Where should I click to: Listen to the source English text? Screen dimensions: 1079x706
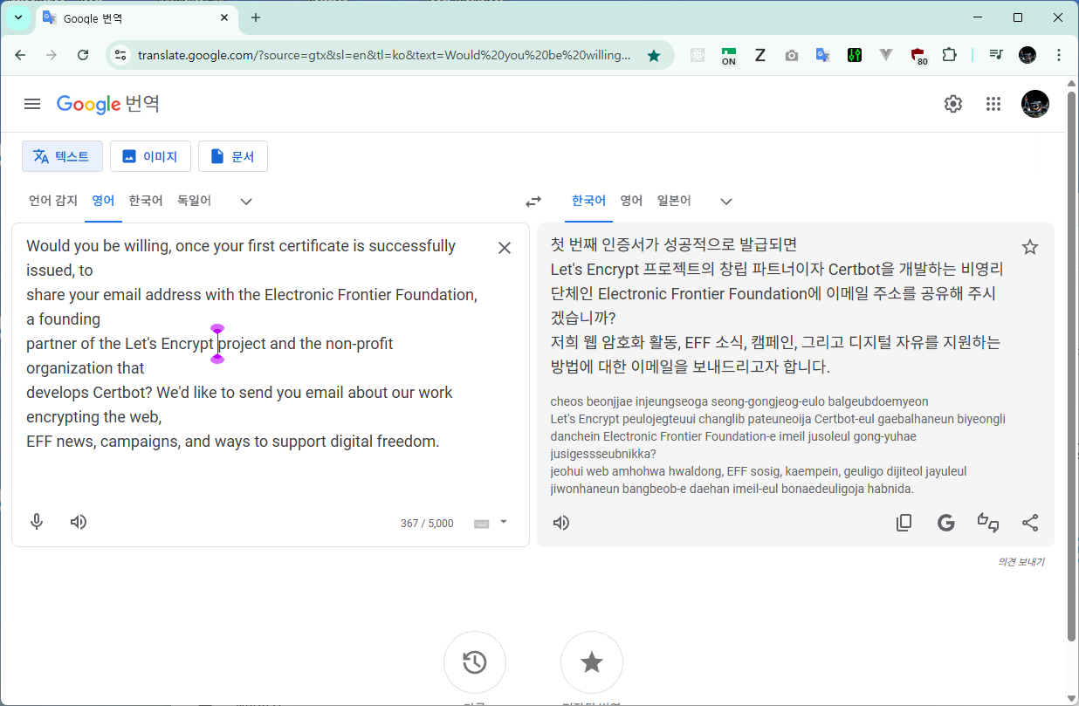[79, 522]
